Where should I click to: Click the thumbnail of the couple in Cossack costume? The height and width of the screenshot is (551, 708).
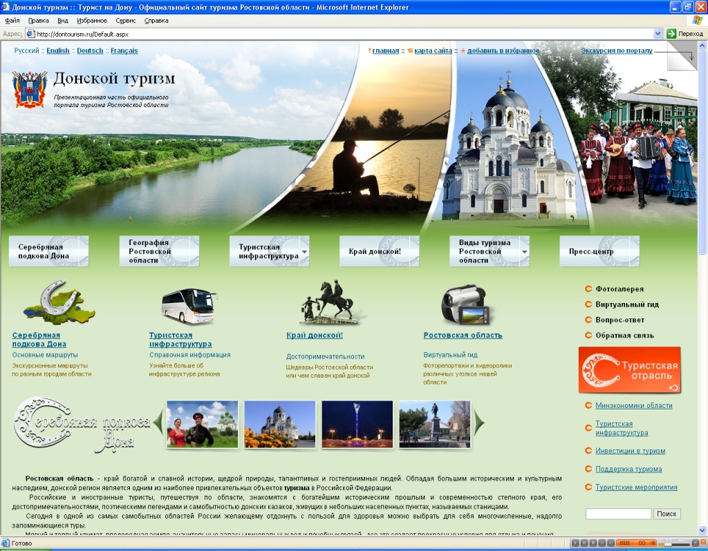click(203, 424)
